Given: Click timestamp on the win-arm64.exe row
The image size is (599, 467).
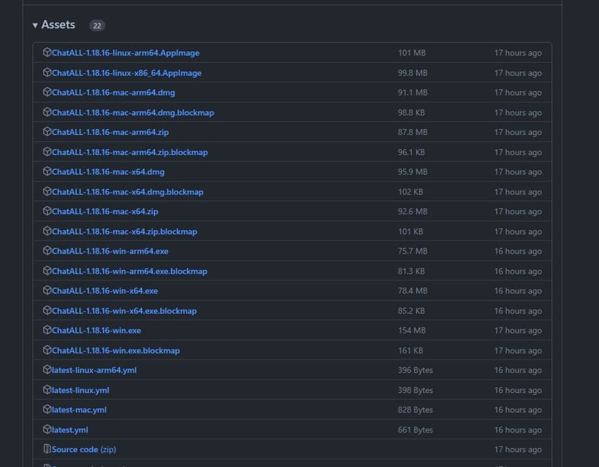Looking at the screenshot, I should point(518,251).
